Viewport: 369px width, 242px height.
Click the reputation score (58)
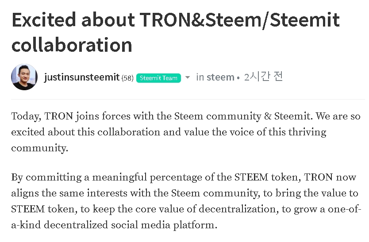[127, 78]
